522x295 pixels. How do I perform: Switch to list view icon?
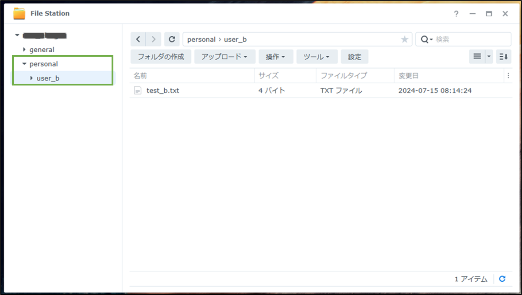[477, 57]
